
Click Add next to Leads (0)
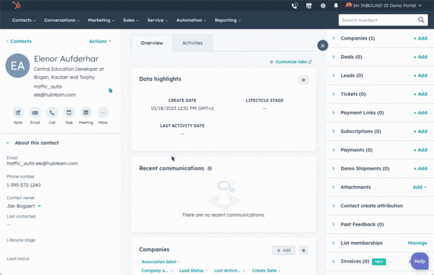pyautogui.click(x=420, y=75)
